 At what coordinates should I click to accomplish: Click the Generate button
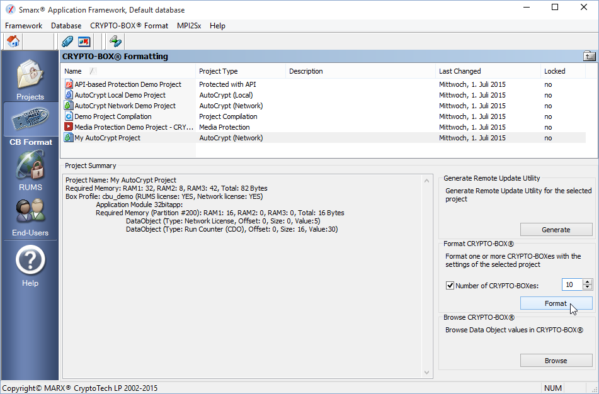coord(556,229)
